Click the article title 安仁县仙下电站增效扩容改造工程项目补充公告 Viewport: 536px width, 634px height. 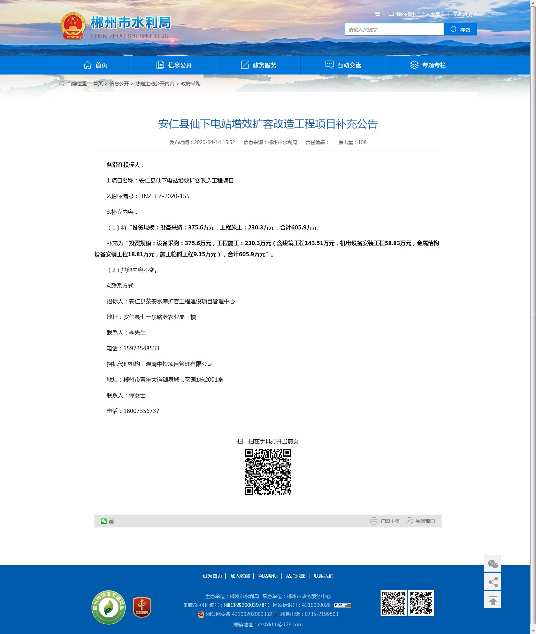tap(268, 124)
